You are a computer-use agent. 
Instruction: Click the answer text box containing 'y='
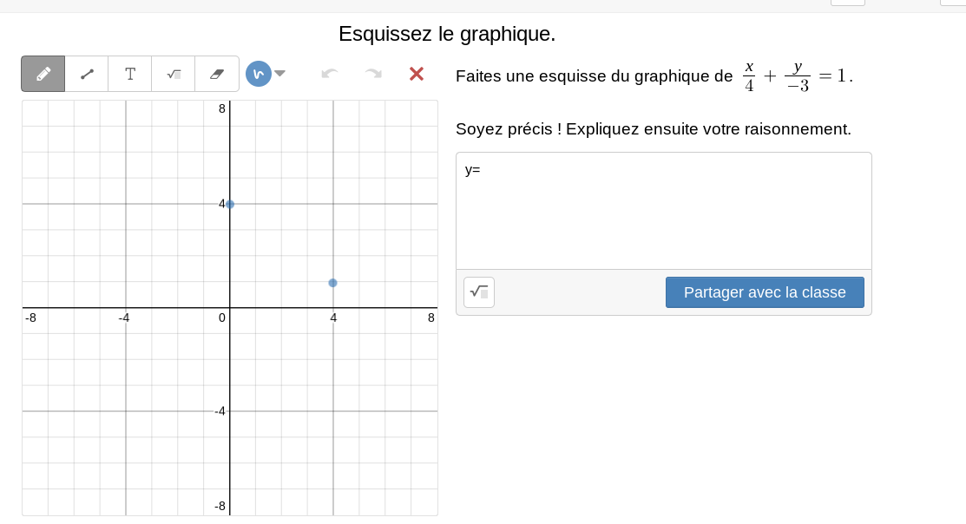coord(663,210)
